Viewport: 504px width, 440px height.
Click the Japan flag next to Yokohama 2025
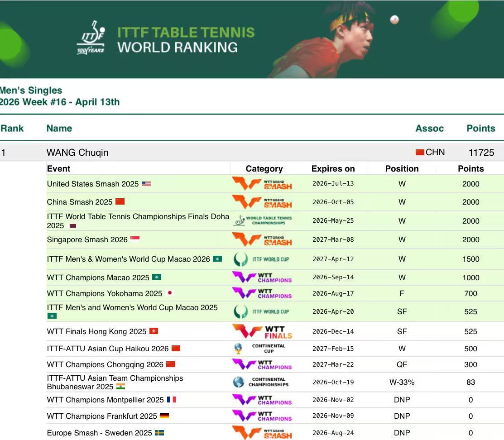(170, 293)
